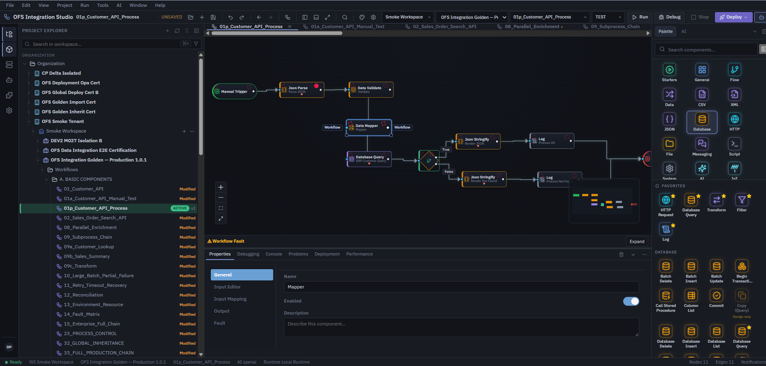Select the Data Mapper node on canvas
The height and width of the screenshot is (366, 766).
coord(369,127)
